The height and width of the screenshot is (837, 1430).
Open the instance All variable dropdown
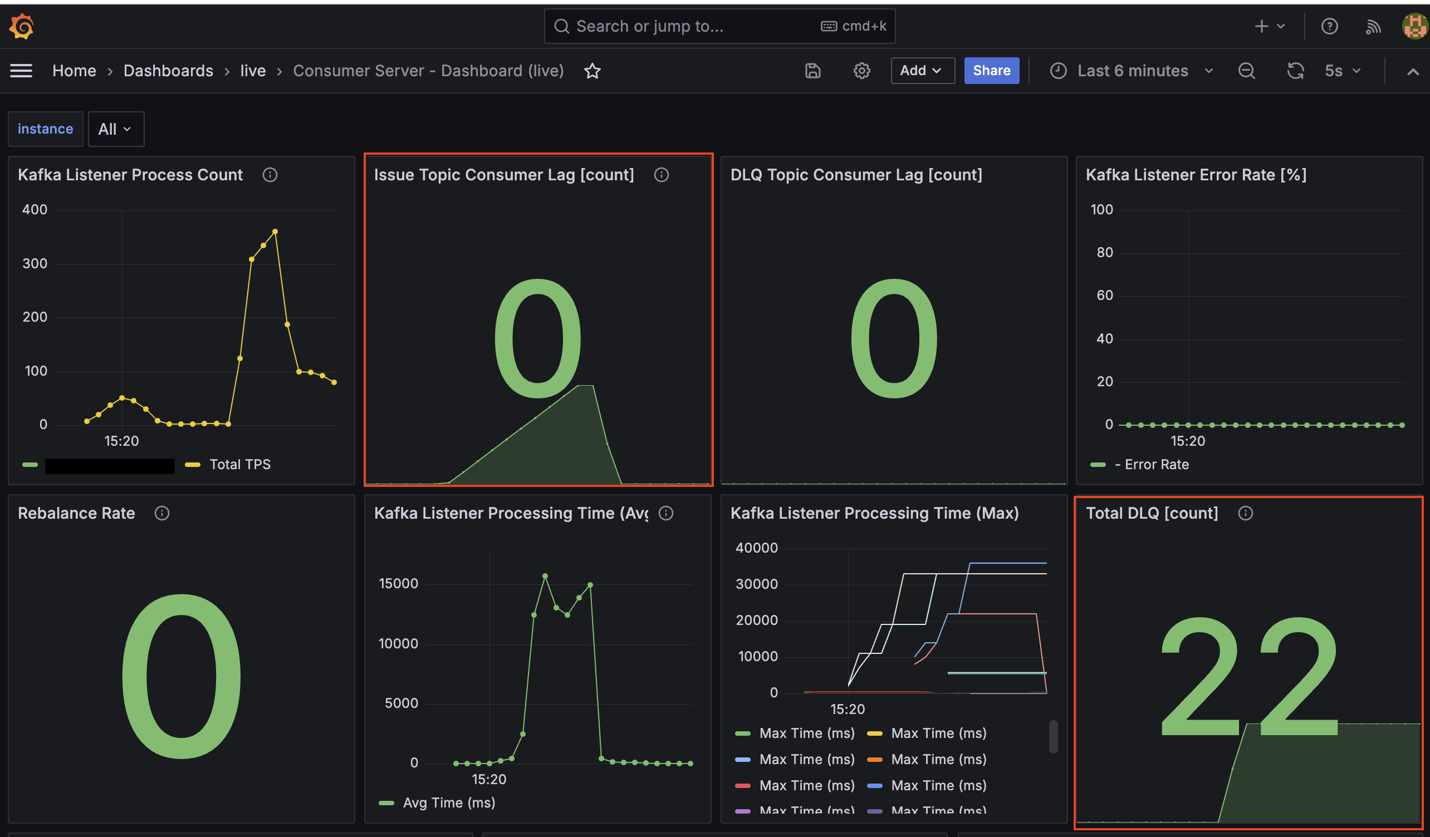(115, 129)
